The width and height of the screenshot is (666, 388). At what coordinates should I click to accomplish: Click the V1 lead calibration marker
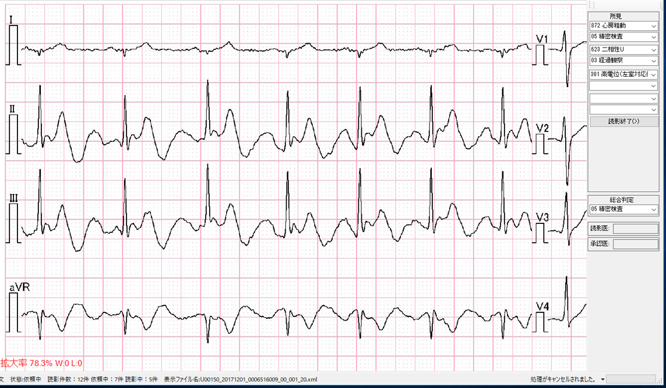(542, 54)
